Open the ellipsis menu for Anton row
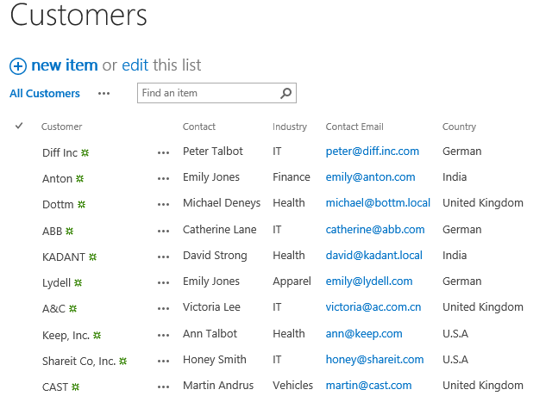 click(x=163, y=179)
